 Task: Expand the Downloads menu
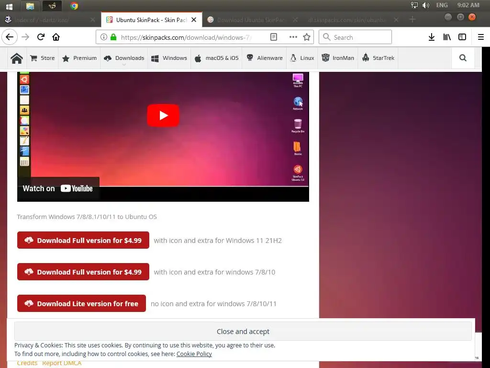(124, 58)
